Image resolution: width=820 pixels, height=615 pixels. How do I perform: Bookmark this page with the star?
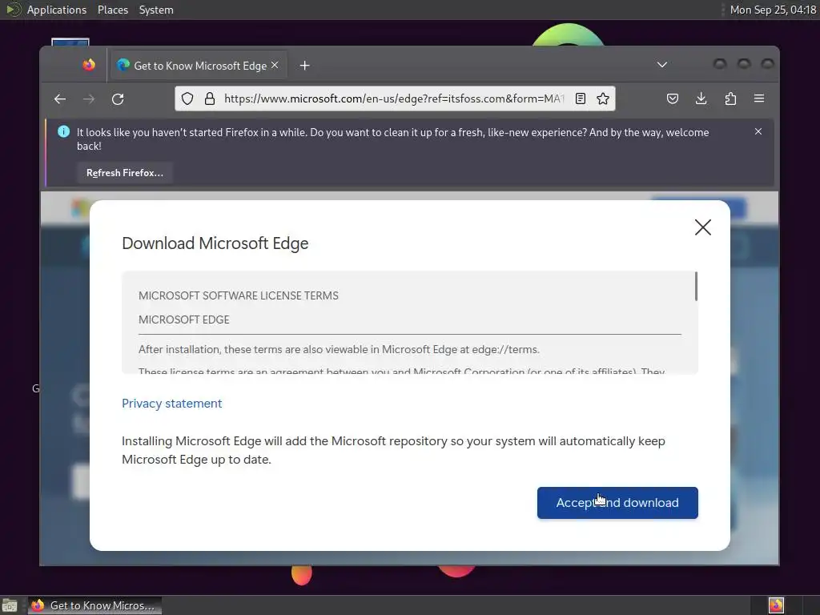tap(603, 98)
